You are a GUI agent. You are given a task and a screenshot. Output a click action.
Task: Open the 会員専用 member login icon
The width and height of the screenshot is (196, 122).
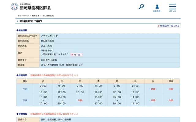[x=156, y=8]
